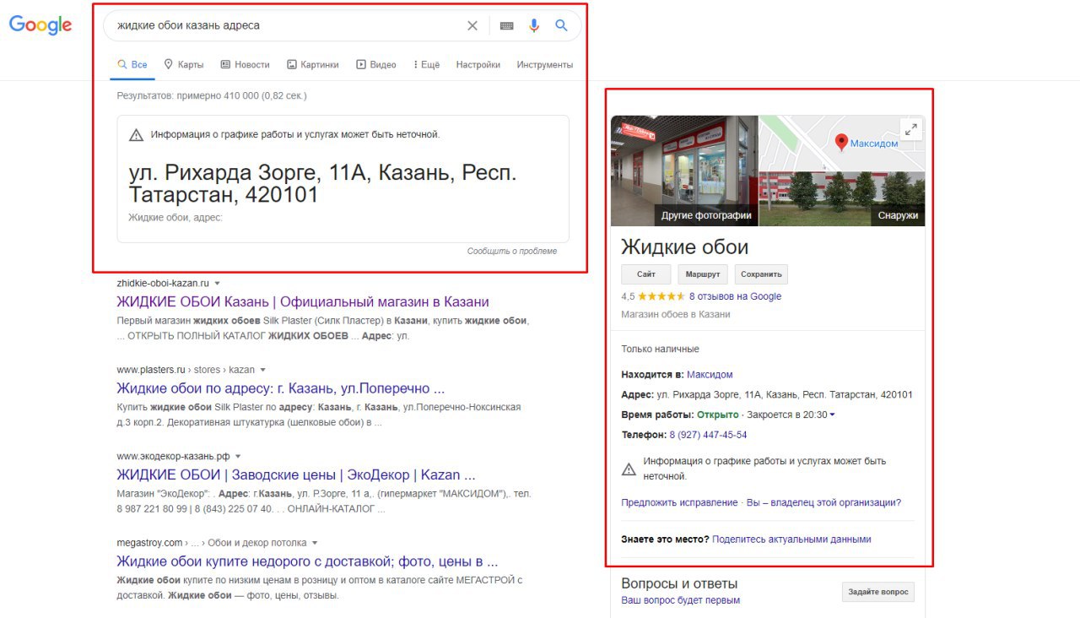Screen dimensions: 1080x618
Task: Click the Максидом location link
Action: [710, 374]
